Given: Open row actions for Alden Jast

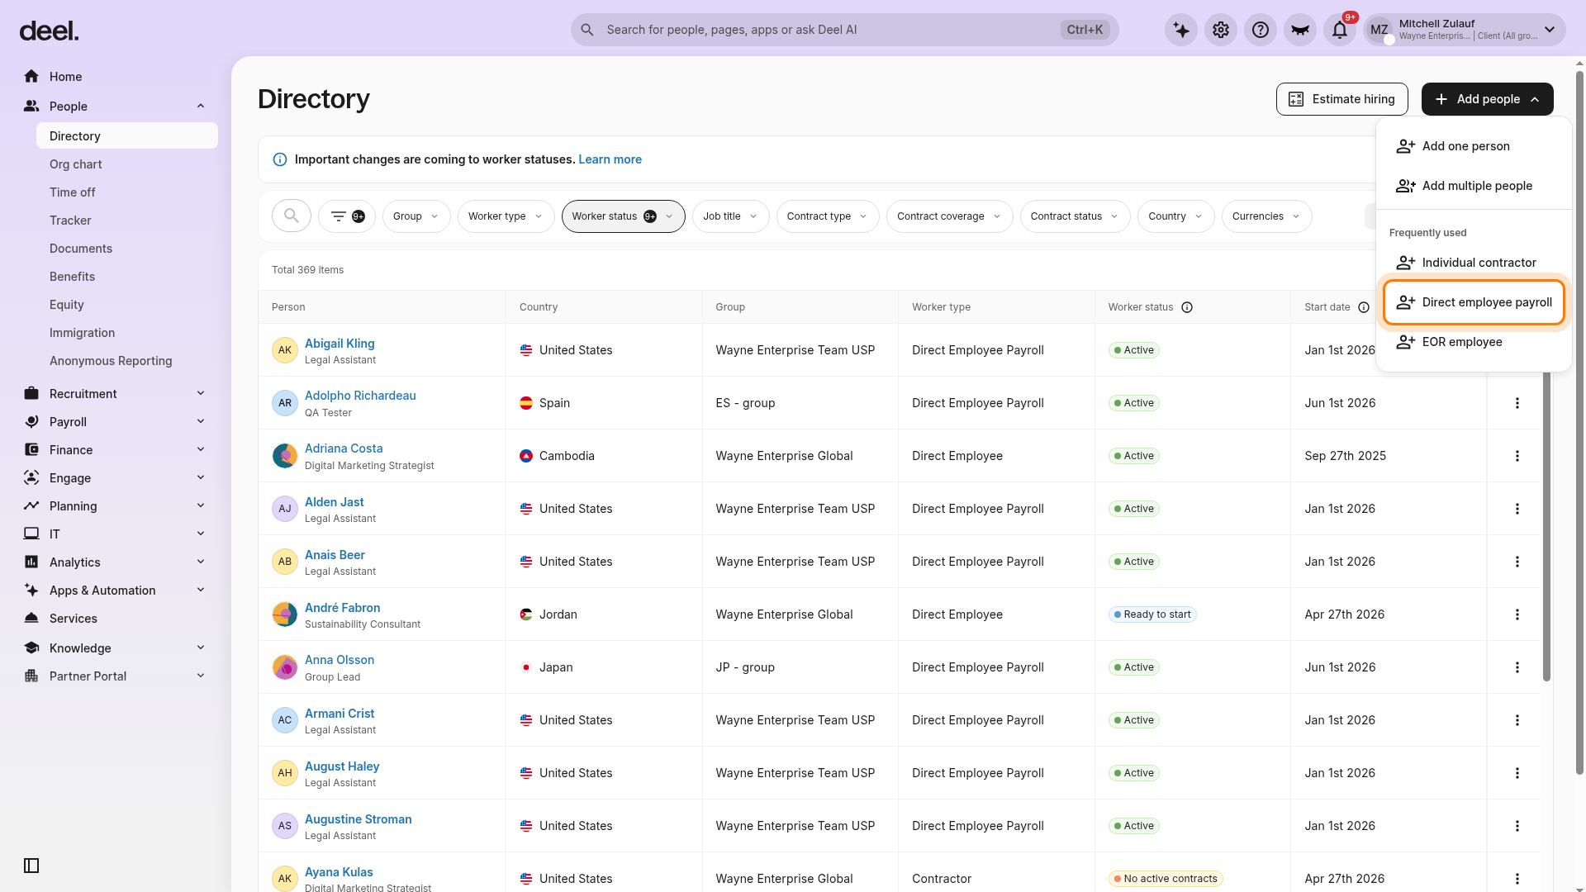Looking at the screenshot, I should [x=1517, y=509].
